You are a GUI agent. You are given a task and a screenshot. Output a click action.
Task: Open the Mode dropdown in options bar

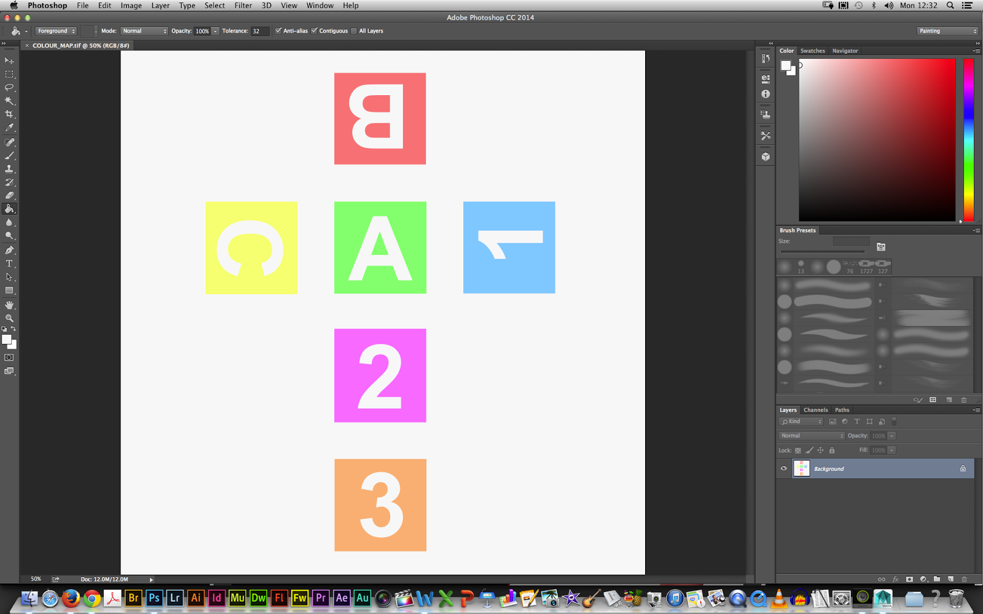tap(144, 31)
